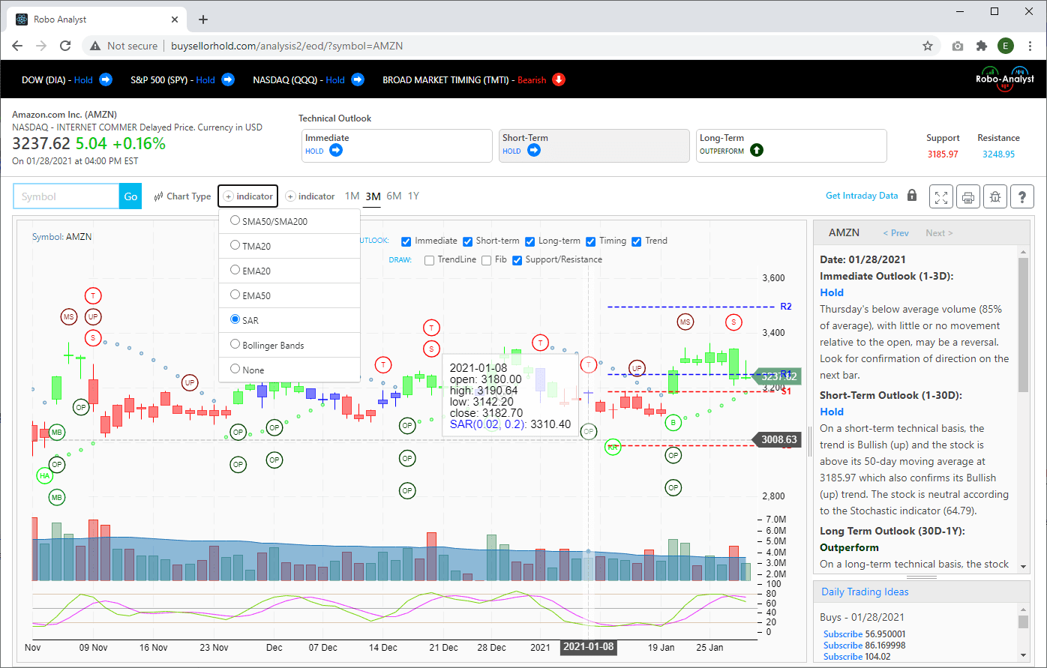Collapse the first indicator dropdown
This screenshot has height=668, width=1047.
coord(248,196)
